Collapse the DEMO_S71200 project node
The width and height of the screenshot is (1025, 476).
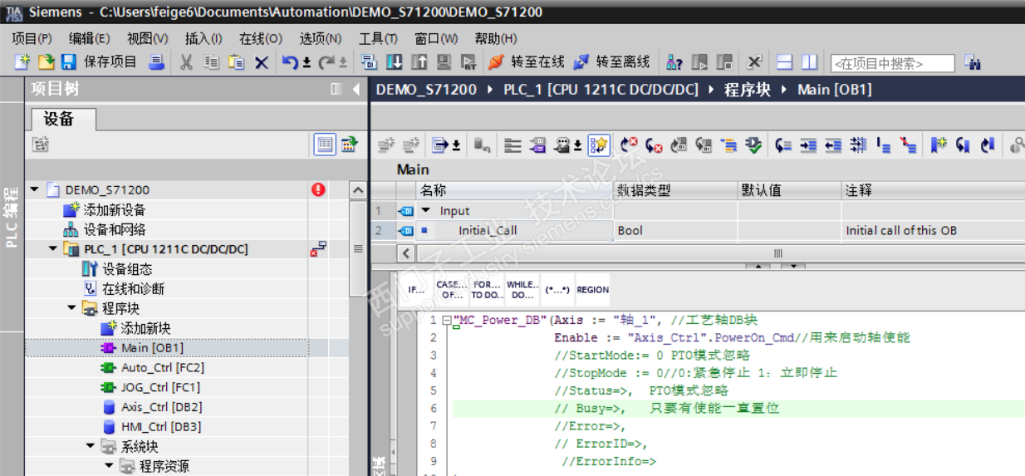coord(35,189)
